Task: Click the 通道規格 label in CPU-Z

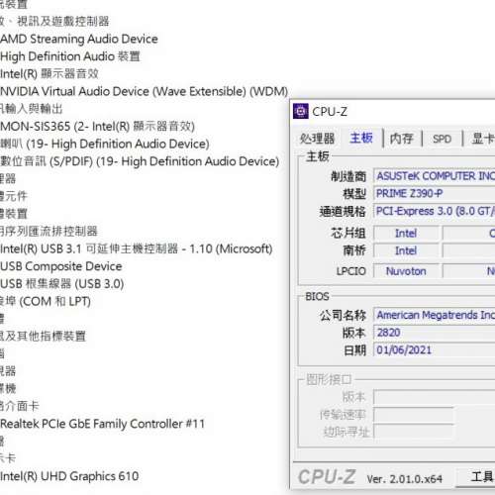Action: tap(343, 211)
